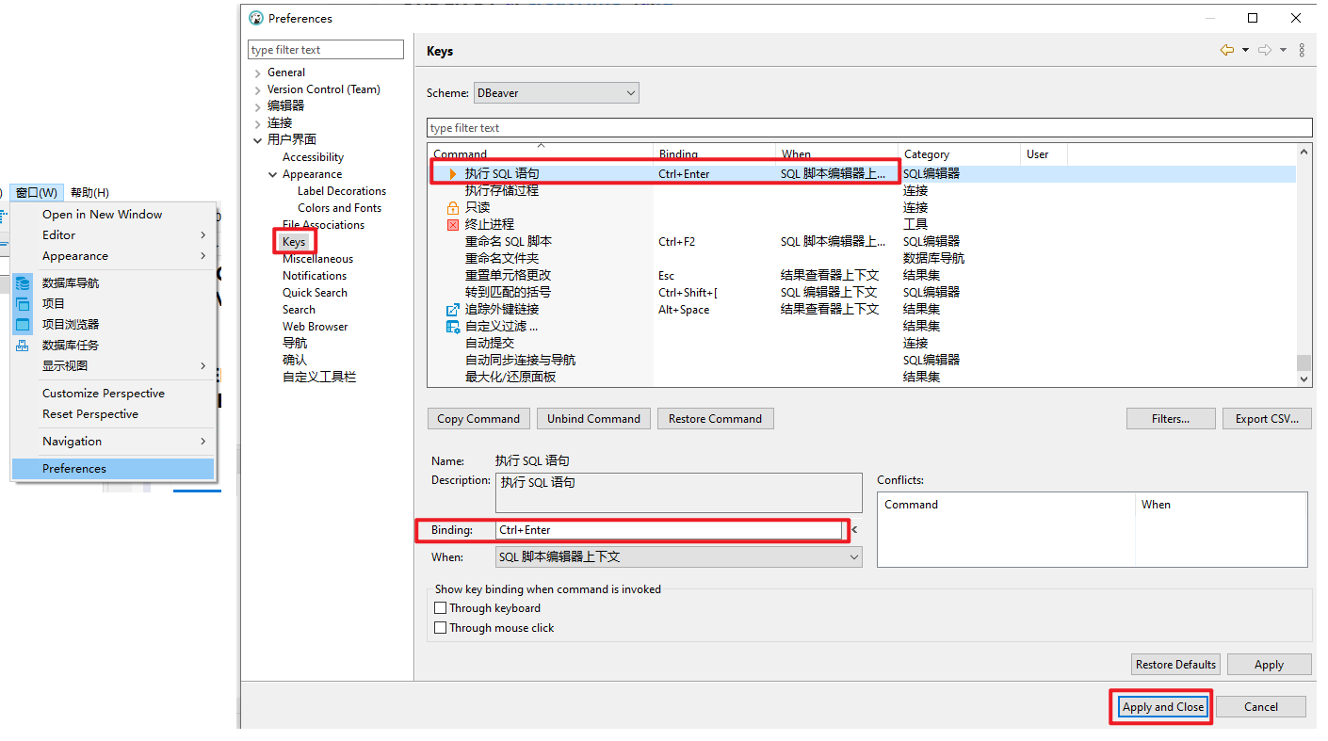Open the 帮助(H) menu
The height and width of the screenshot is (741, 1328).
click(89, 192)
